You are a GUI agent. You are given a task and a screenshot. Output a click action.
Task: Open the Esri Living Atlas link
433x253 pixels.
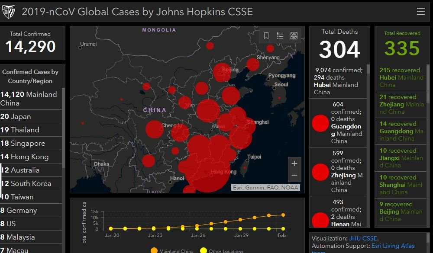[x=393, y=246]
